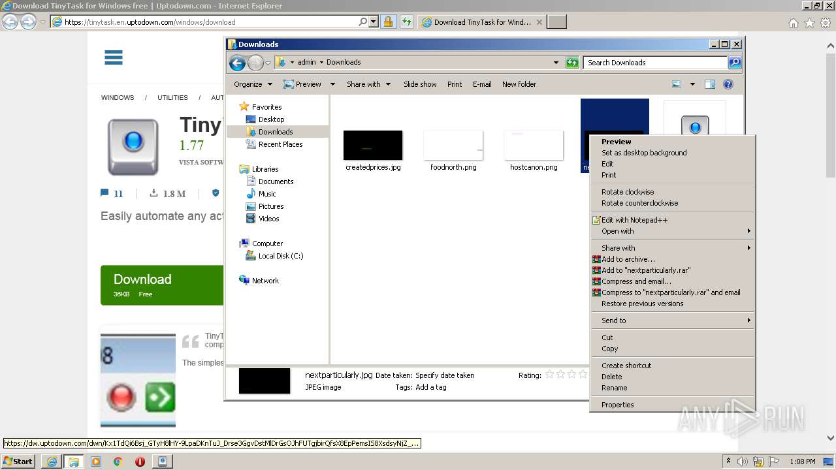The height and width of the screenshot is (470, 836).
Task: Open Windows Explorer taskbar icon
Action: (x=73, y=462)
